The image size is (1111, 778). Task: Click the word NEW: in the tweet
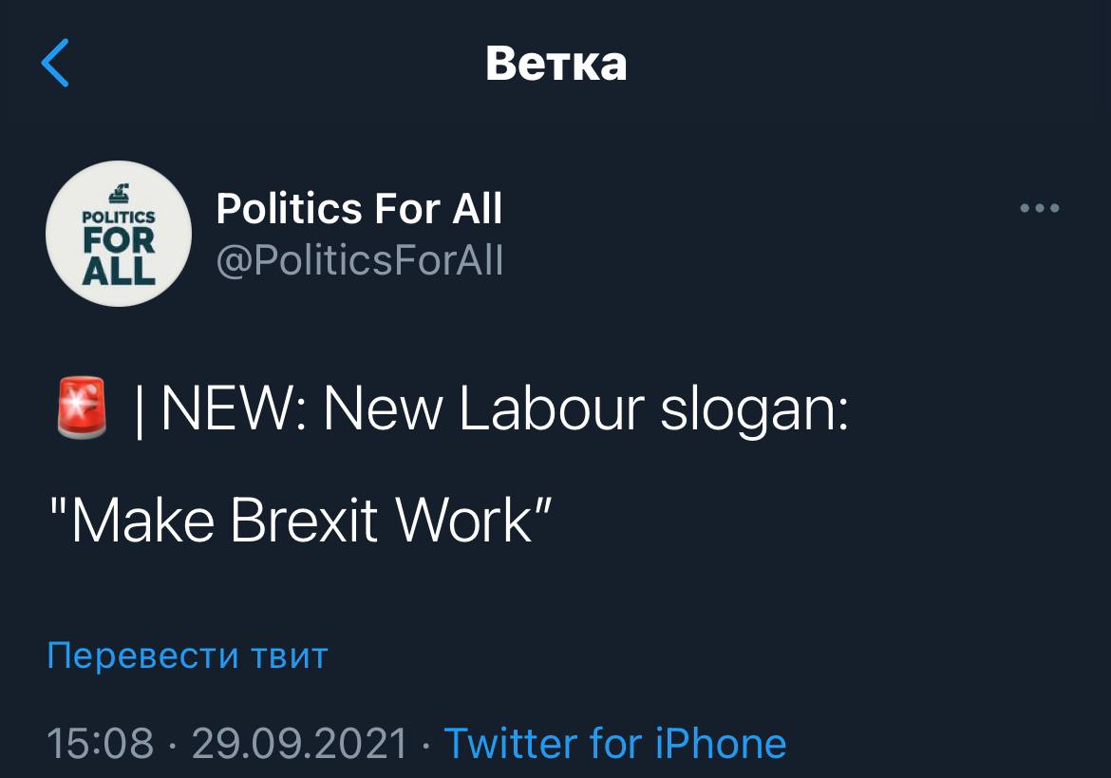[x=233, y=409]
